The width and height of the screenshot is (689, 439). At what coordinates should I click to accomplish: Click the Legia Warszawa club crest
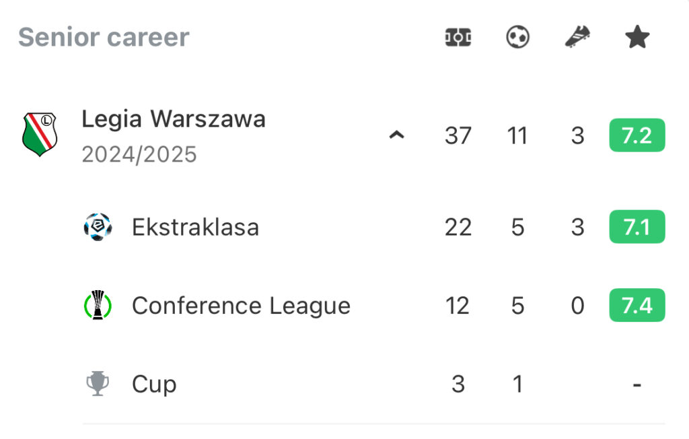coord(40,134)
